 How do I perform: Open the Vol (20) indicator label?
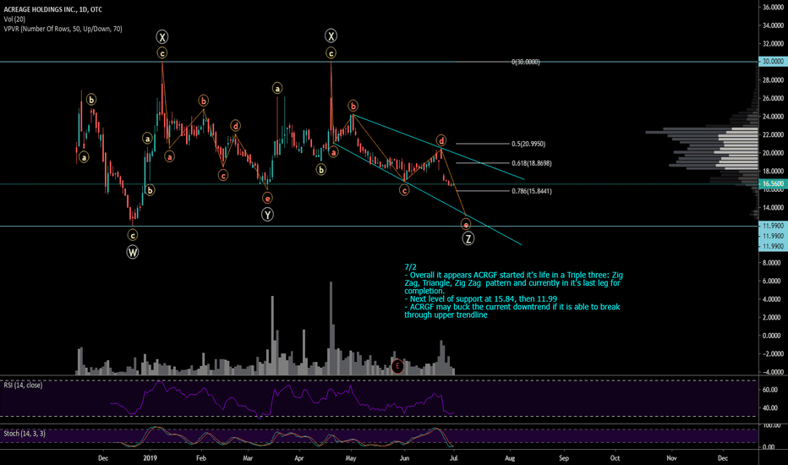point(14,19)
